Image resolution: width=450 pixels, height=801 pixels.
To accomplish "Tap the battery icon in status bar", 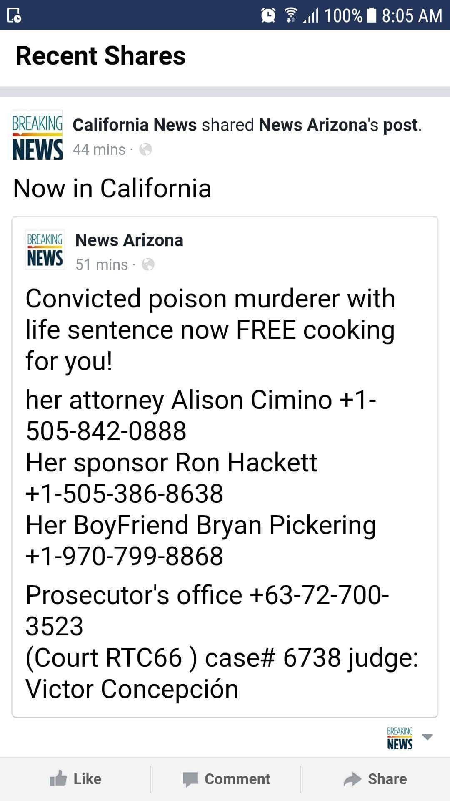I will coord(372,15).
